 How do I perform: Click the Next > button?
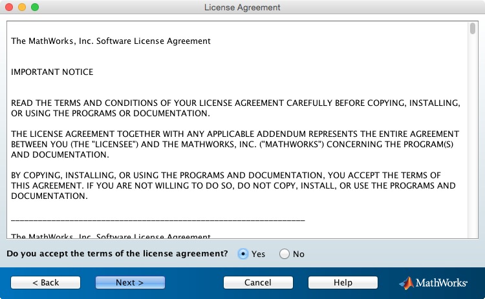[130, 283]
